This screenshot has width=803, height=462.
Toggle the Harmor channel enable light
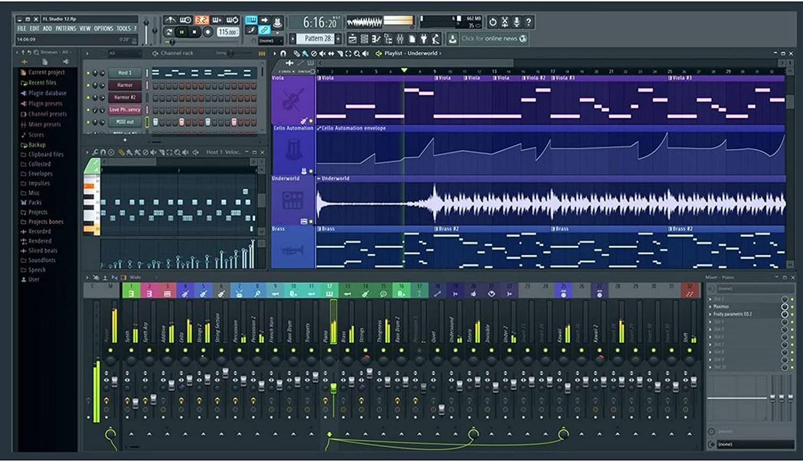[88, 85]
